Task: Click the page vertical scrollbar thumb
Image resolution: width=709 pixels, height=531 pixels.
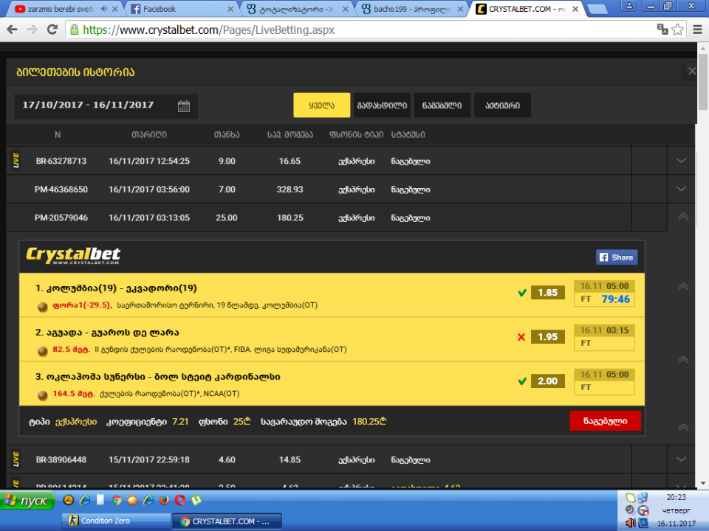Action: pyautogui.click(x=702, y=81)
